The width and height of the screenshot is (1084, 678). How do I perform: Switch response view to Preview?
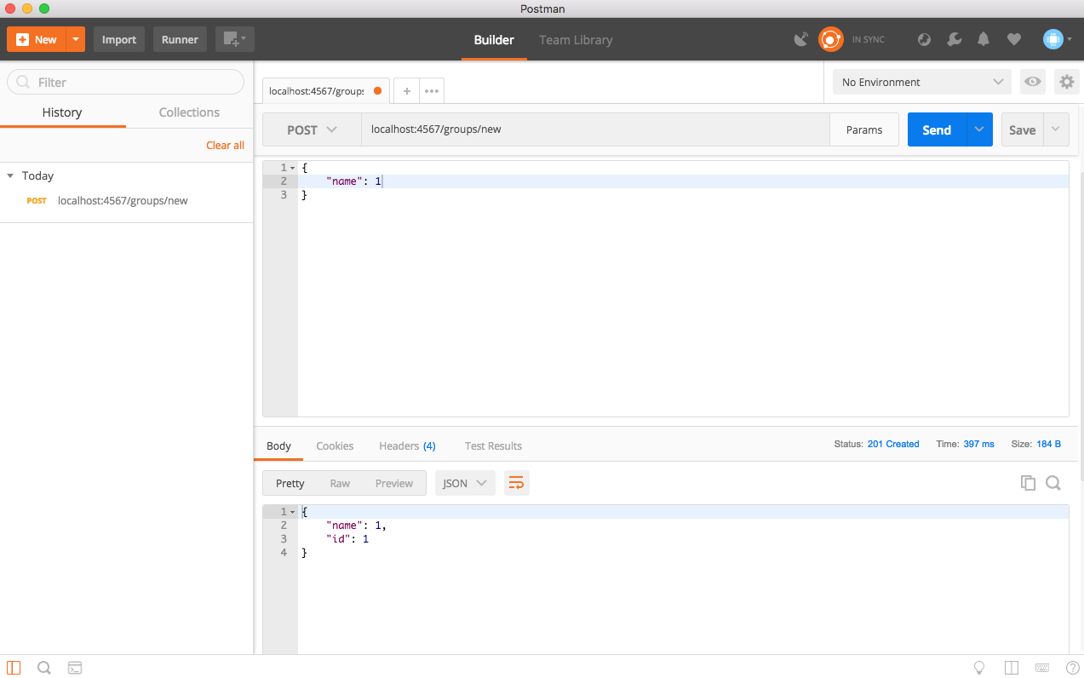(394, 483)
